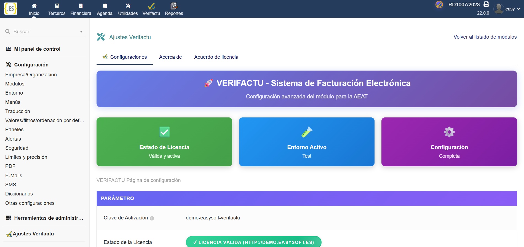524x247 pixels.
Task: Click the EasySoft .ES logo
Action: click(x=11, y=9)
